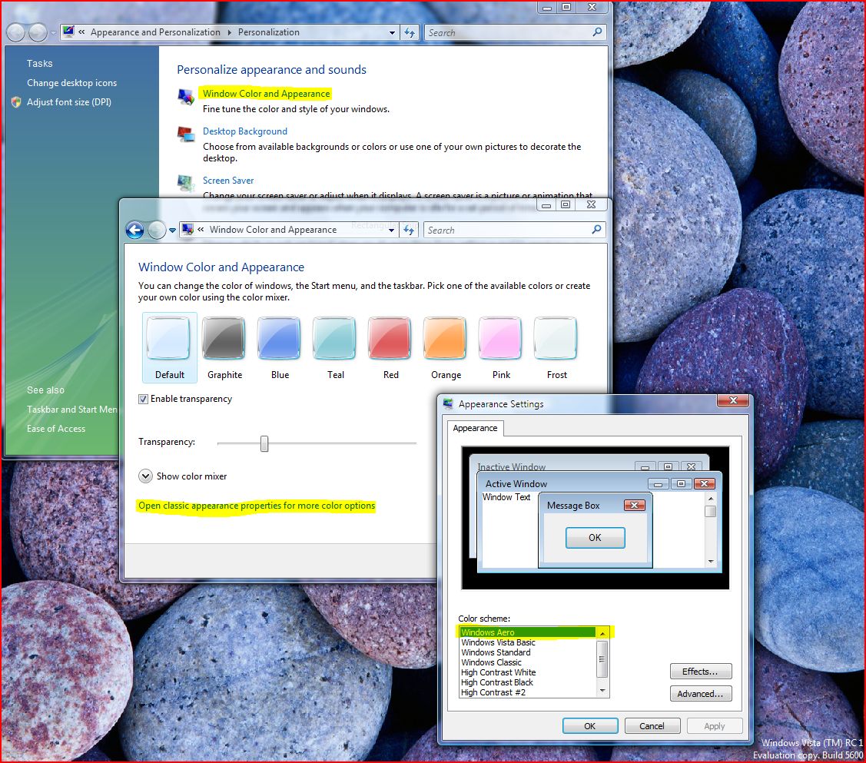
Task: Click address bar icon in Window Color window
Action: 187,229
